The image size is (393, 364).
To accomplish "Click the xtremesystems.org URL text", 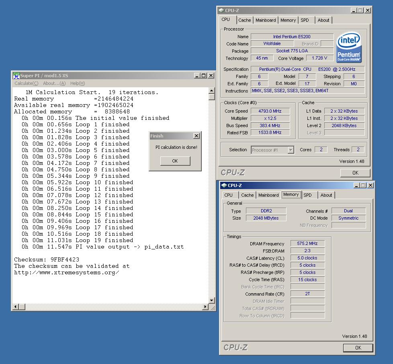I will (66, 273).
